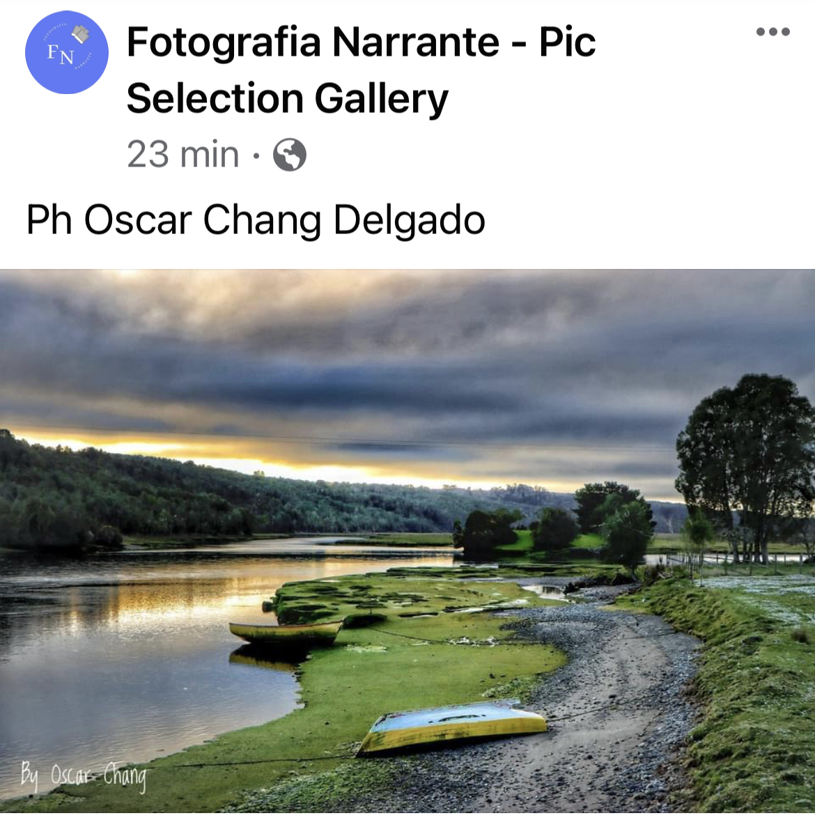Click the globe public audience icon
Viewport: 815px width, 818px height.
point(289,155)
